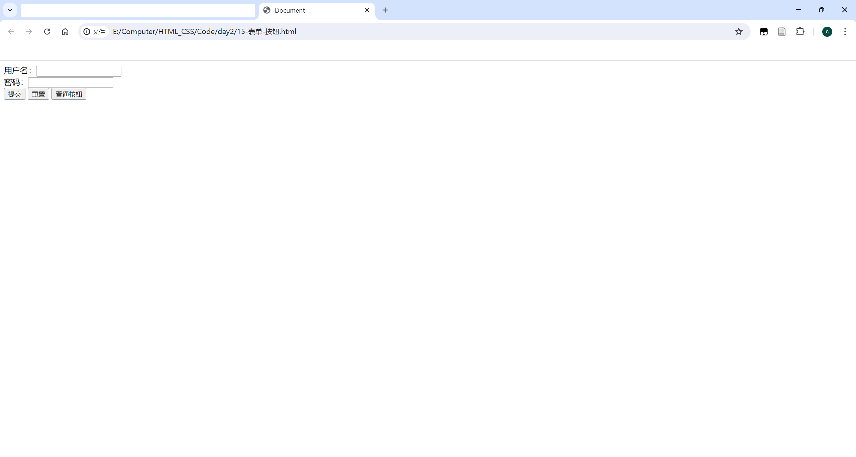Click the 密码 label text
The height and width of the screenshot is (457, 856).
pyautogui.click(x=13, y=82)
